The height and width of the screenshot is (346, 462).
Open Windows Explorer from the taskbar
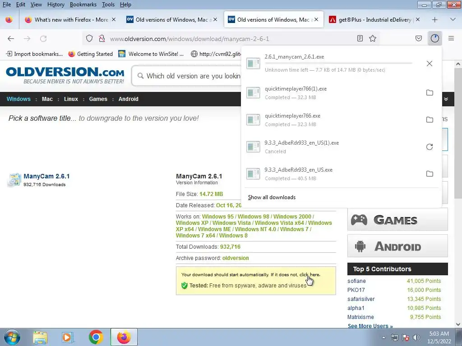pyautogui.click(x=40, y=337)
